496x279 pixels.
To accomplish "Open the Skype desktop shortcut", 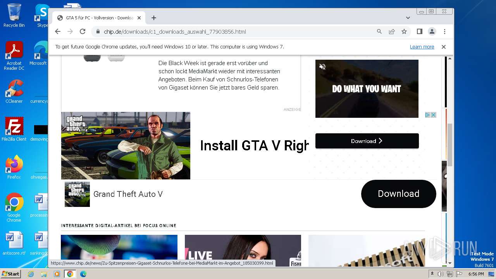I will pyautogui.click(x=42, y=15).
